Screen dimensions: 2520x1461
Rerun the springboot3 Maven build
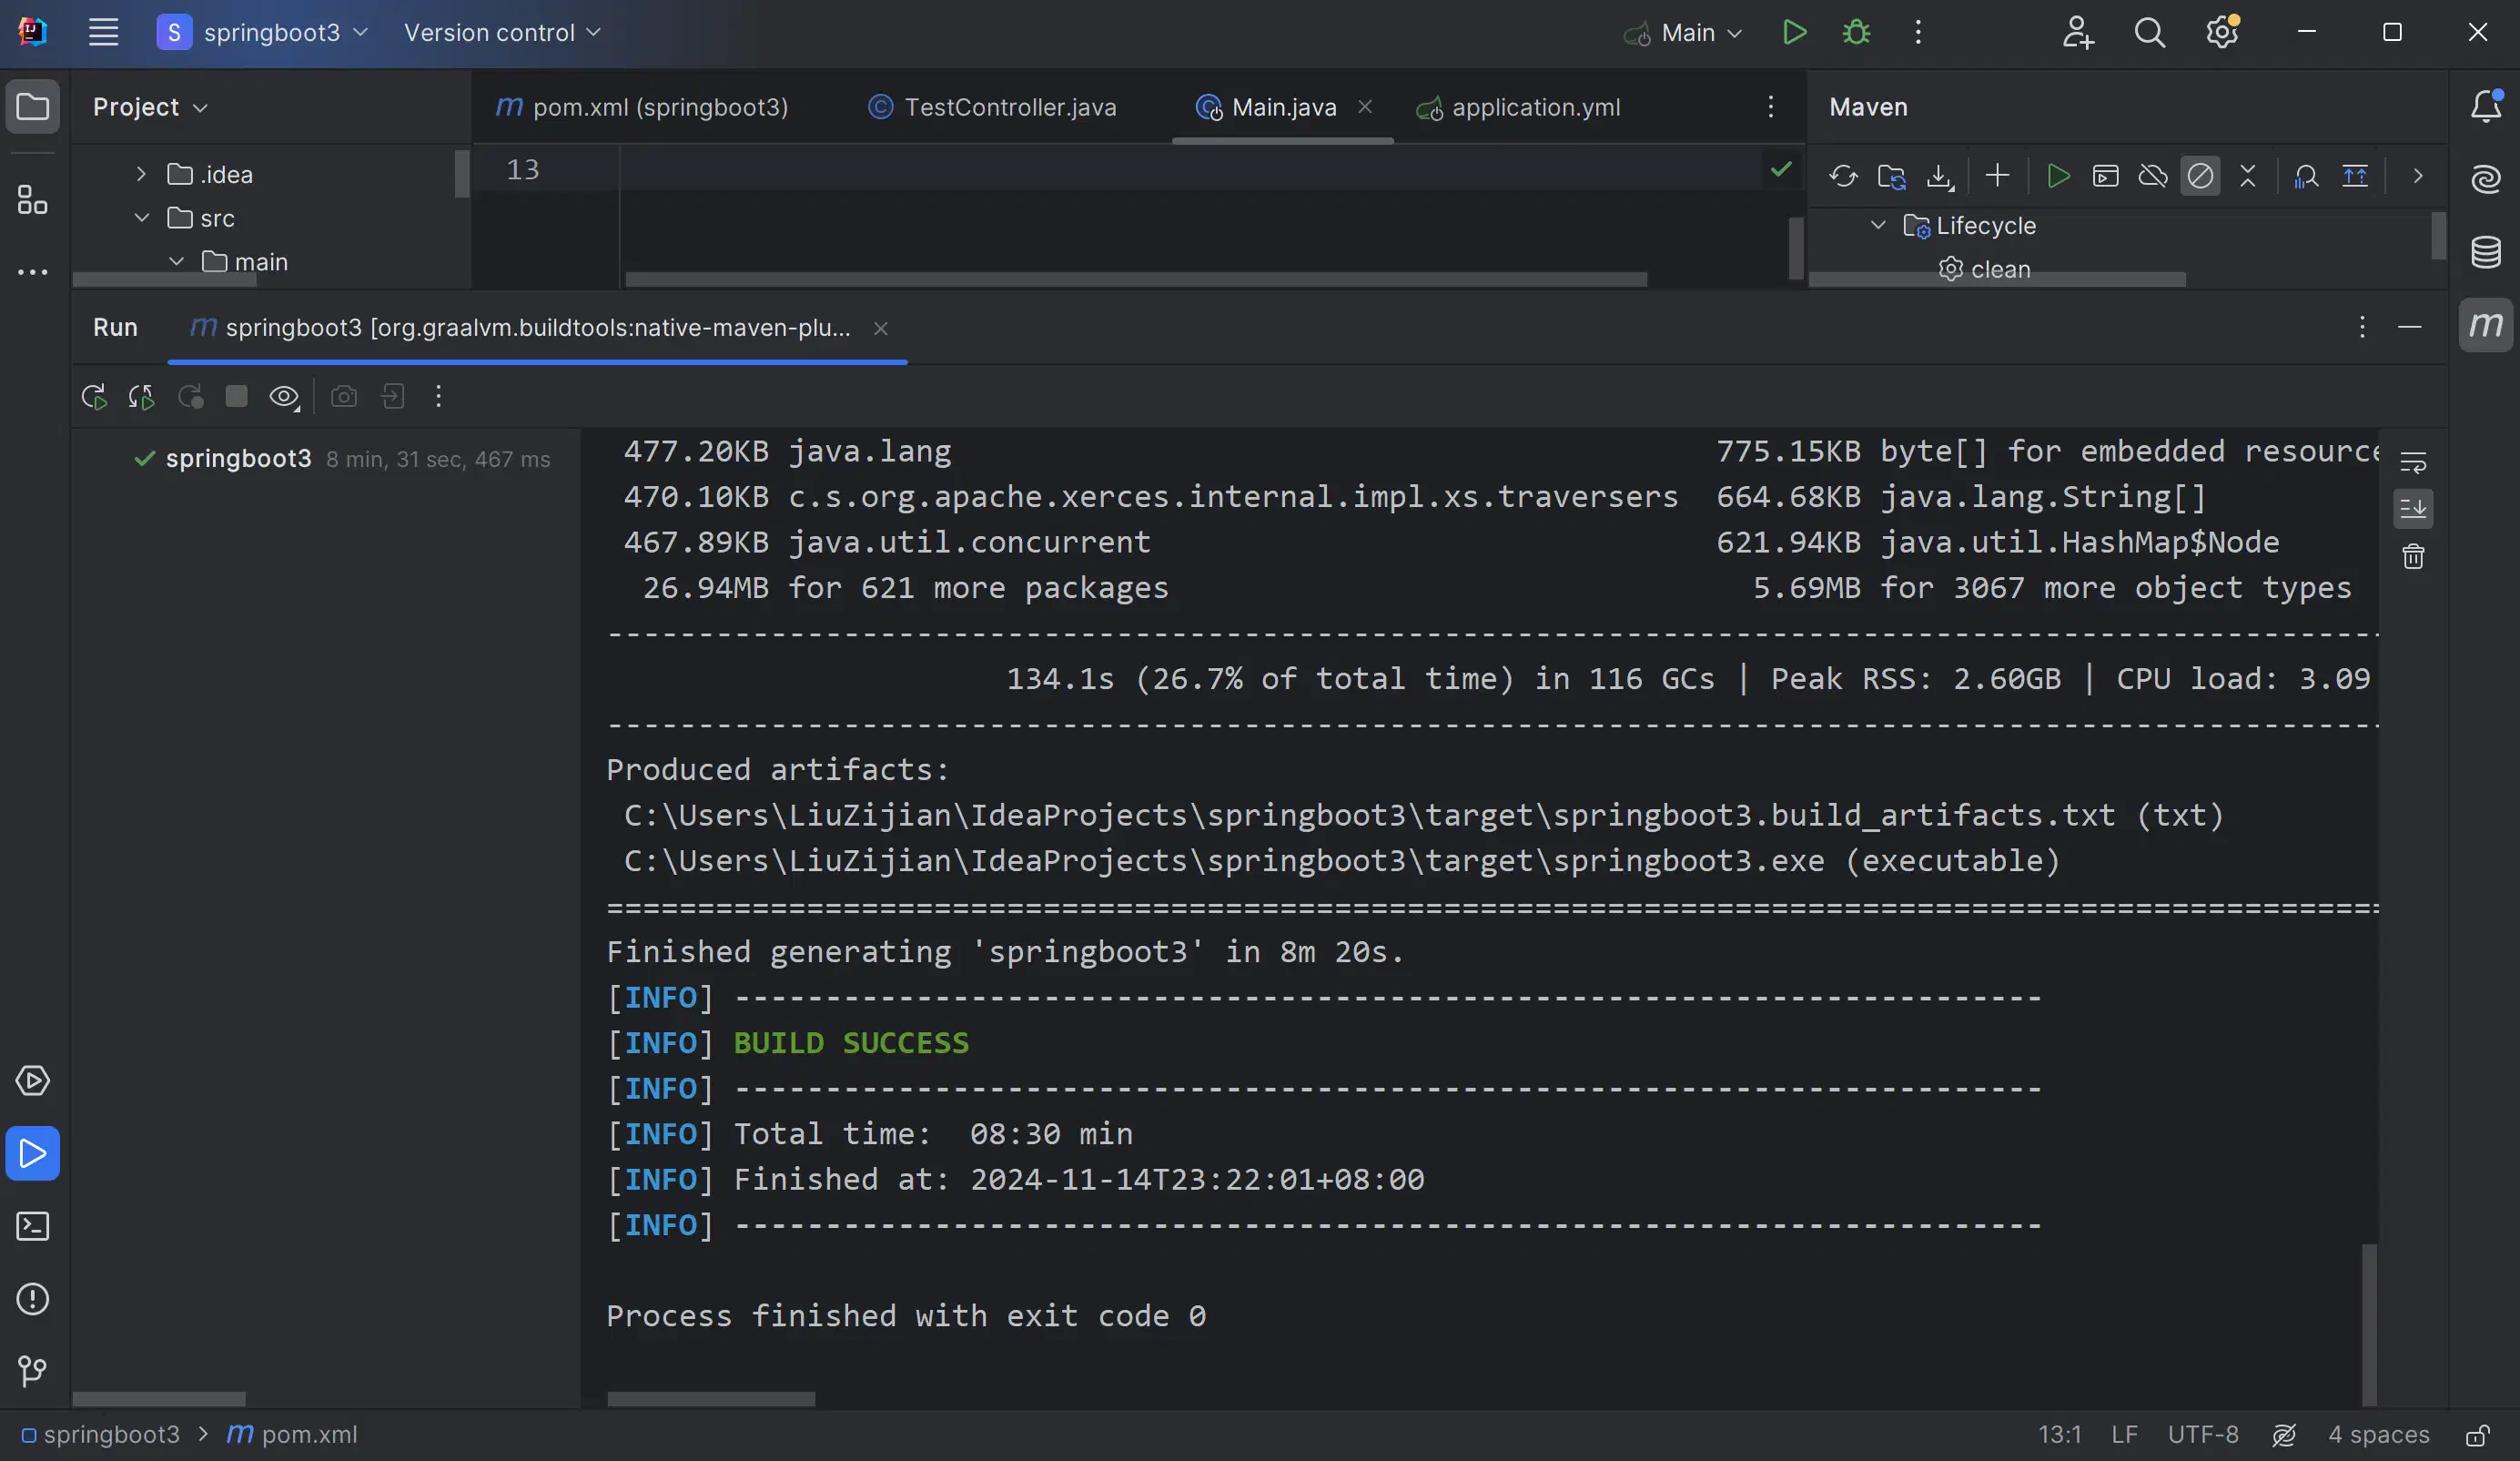click(94, 397)
